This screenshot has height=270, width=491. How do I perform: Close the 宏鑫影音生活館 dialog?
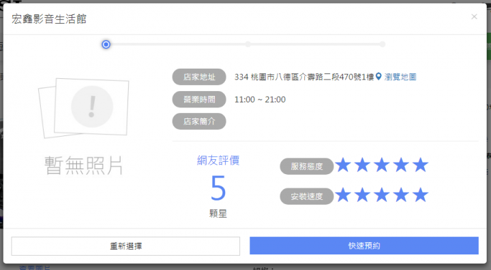click(x=474, y=16)
